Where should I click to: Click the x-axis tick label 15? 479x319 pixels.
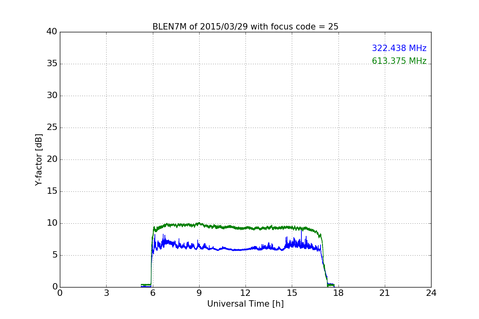tap(292, 293)
